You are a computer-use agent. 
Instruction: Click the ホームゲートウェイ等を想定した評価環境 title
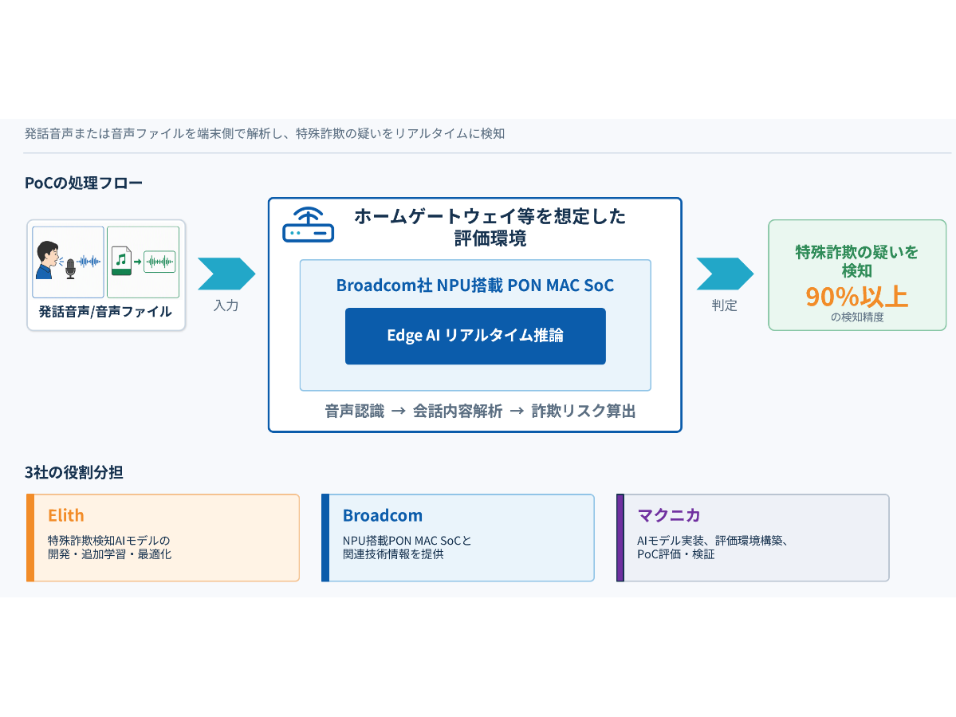point(490,227)
